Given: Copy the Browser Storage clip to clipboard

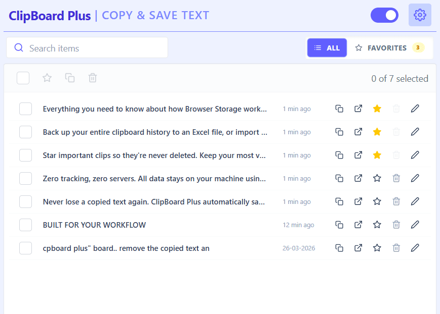Looking at the screenshot, I should [339, 109].
